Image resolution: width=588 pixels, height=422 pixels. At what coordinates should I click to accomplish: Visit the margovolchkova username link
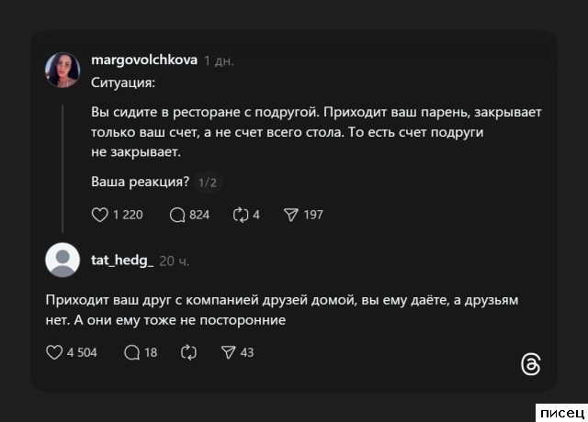143,61
